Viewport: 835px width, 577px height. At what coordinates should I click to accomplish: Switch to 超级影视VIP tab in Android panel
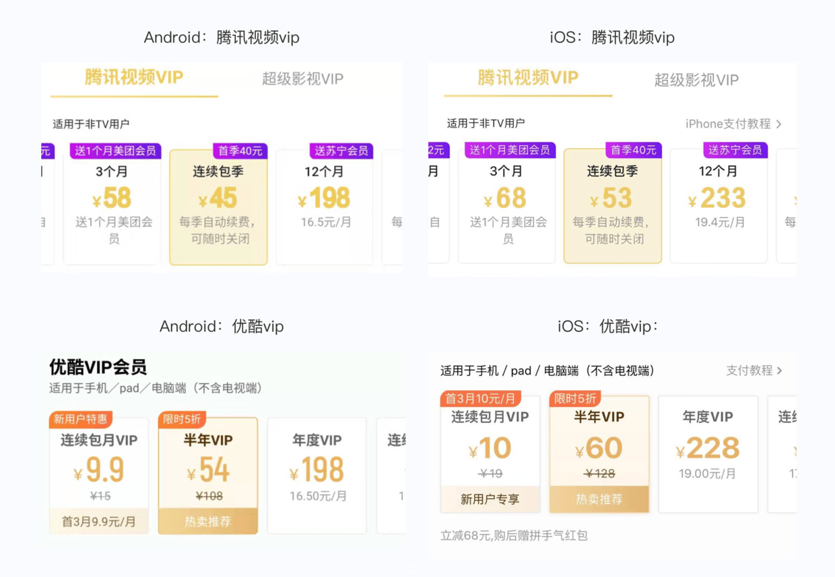coord(302,79)
